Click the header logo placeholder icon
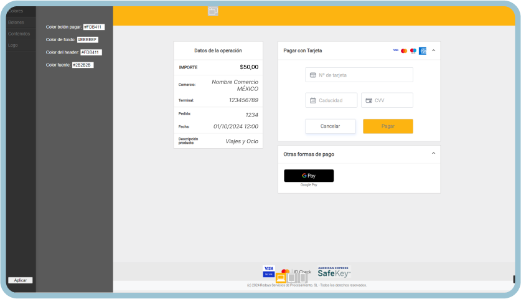Image resolution: width=521 pixels, height=299 pixels. tap(213, 11)
